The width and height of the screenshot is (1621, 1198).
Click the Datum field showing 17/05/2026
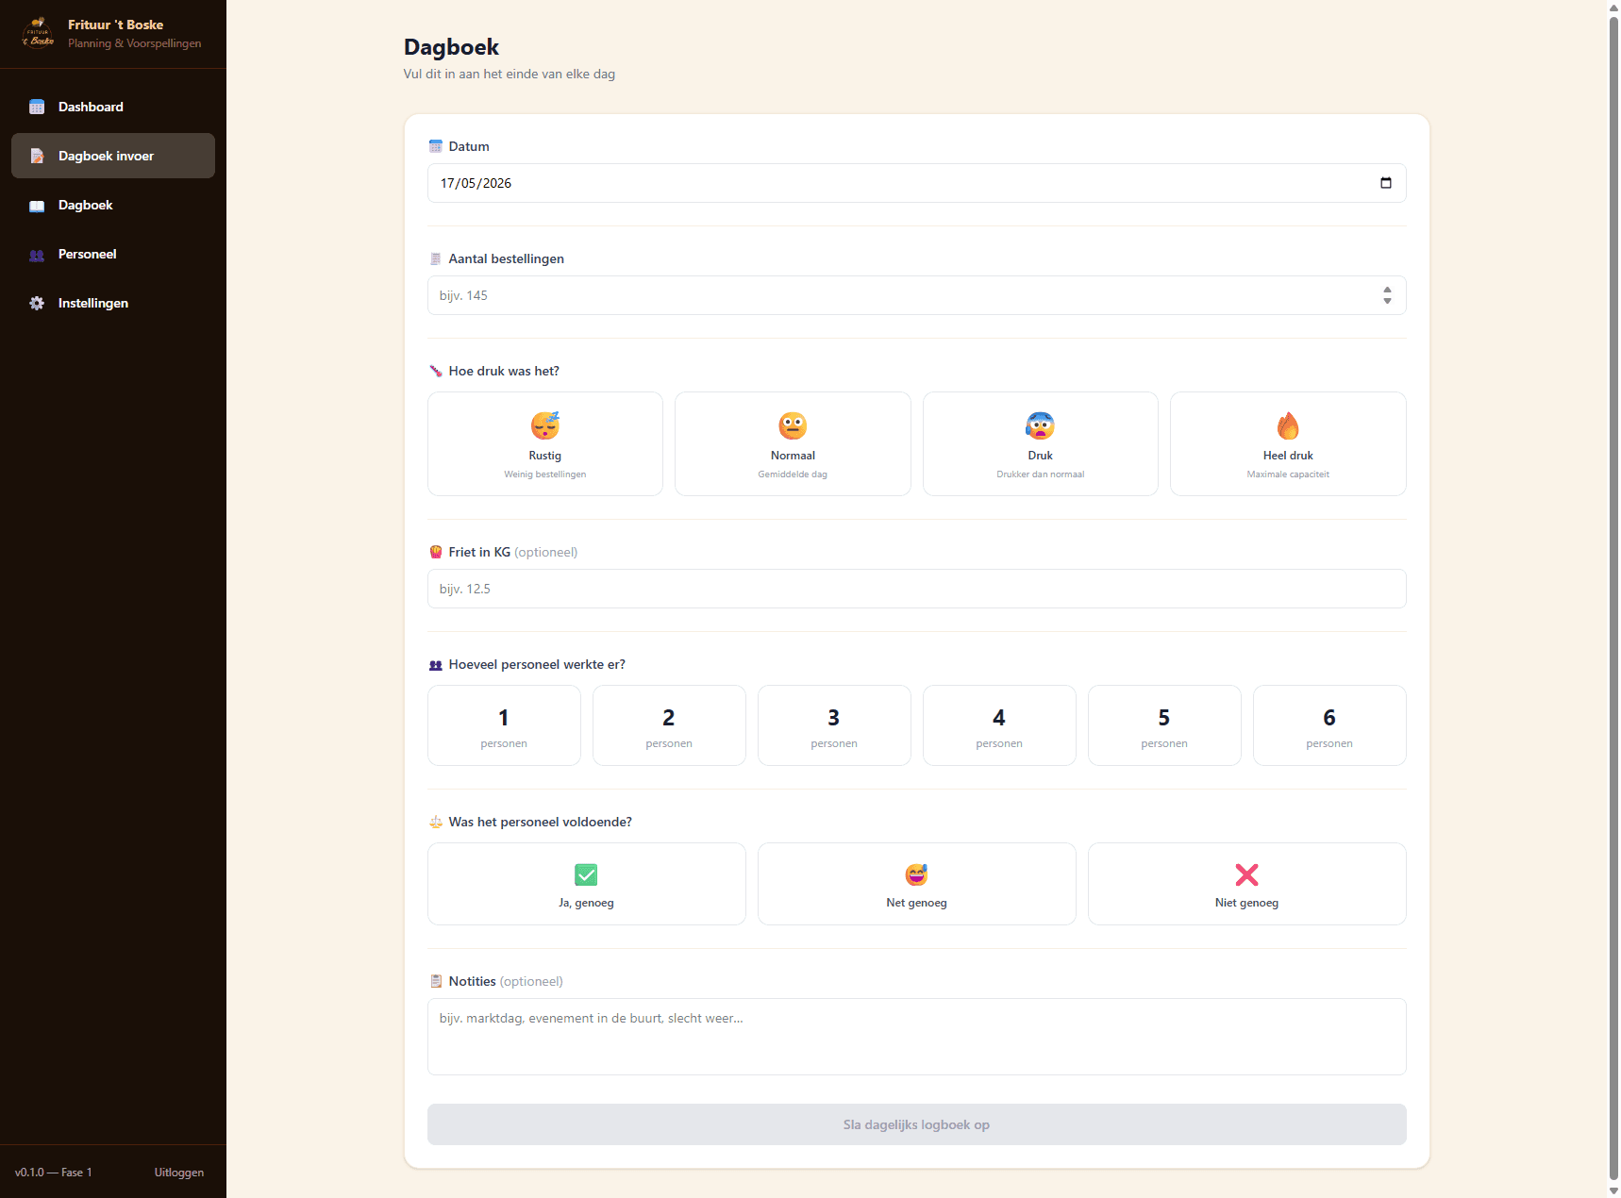point(916,183)
